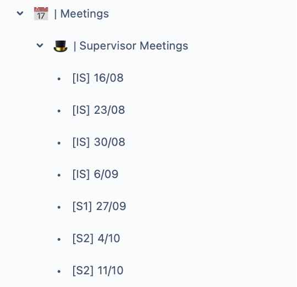Screen dimensions: 297x287
Task: Open the [S2] 11/10 meeting page
Action: [98, 271]
